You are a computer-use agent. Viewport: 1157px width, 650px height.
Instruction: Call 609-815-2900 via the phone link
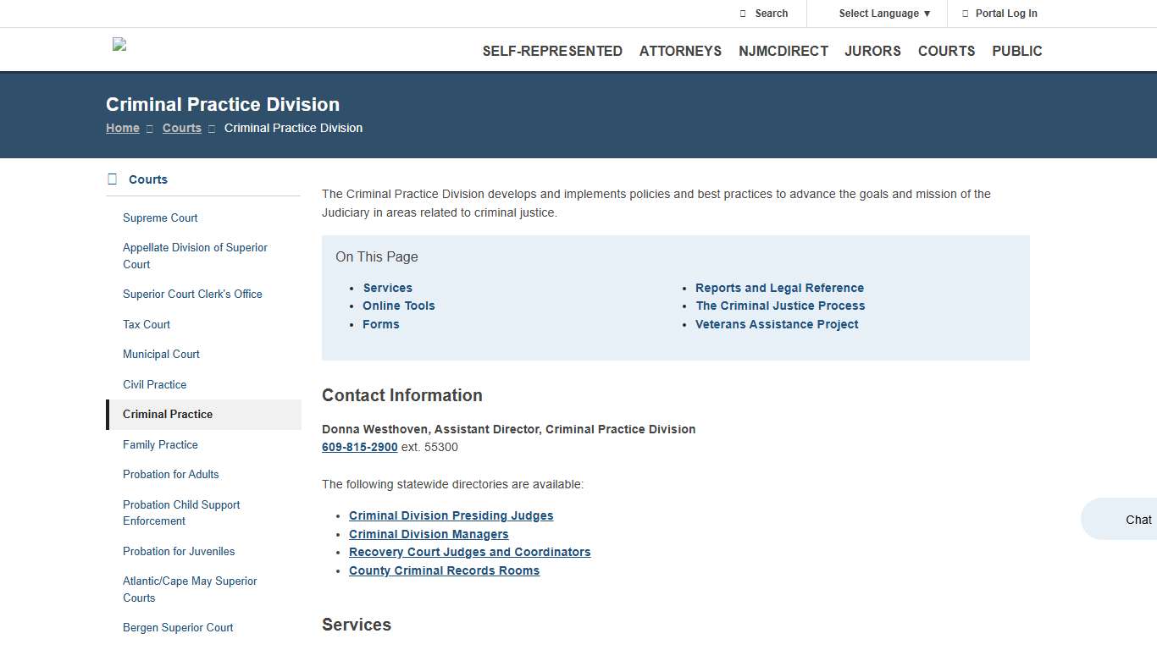[x=359, y=447]
